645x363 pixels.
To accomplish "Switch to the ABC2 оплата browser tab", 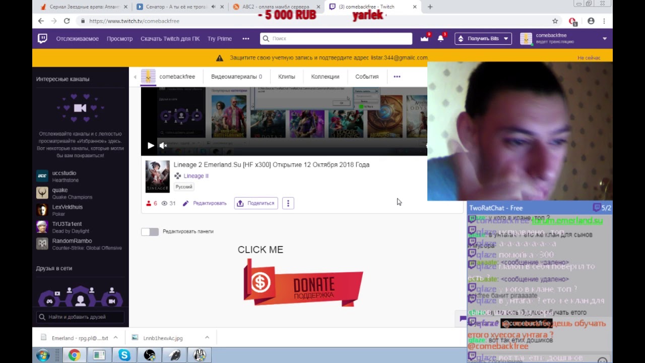I will click(275, 7).
